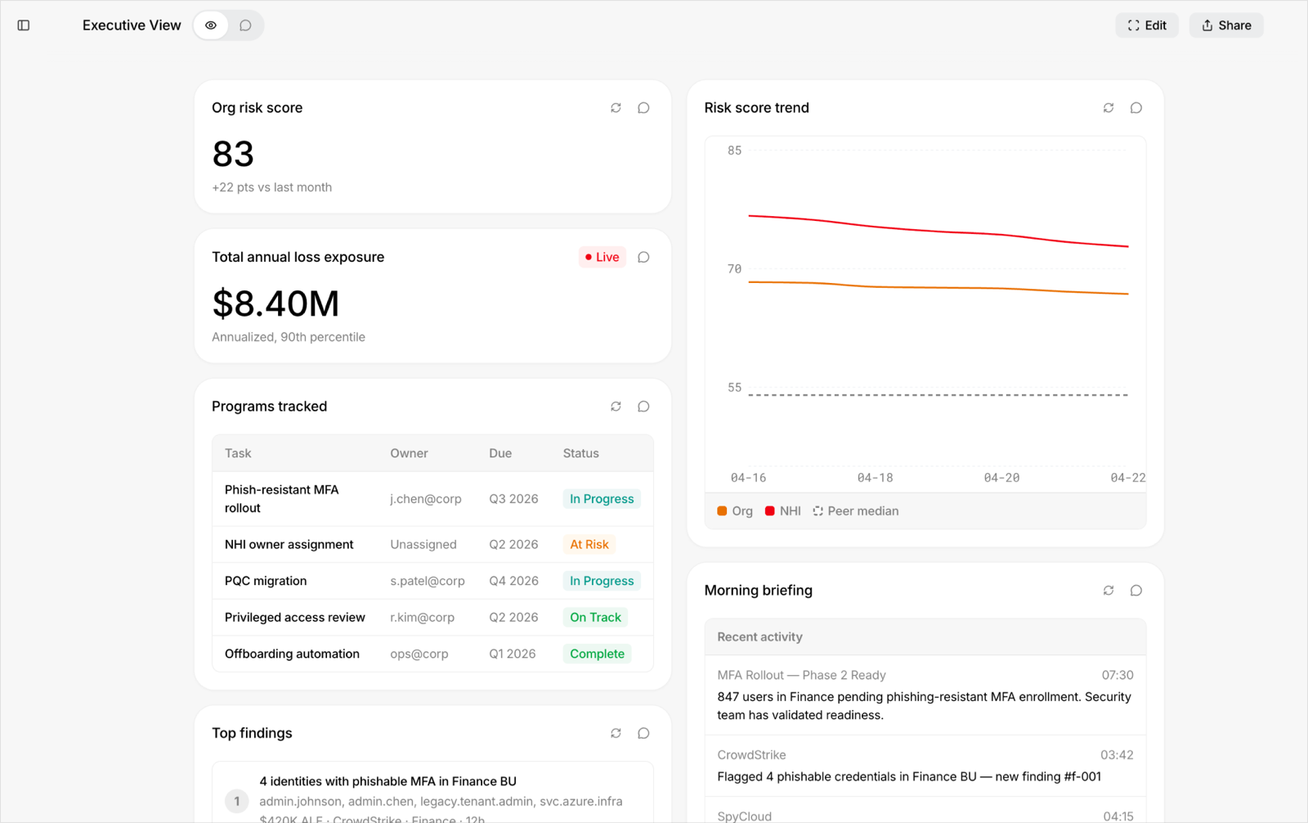Click the finding rank 1 badge
Screen dimensions: 1308x823
(x=237, y=801)
